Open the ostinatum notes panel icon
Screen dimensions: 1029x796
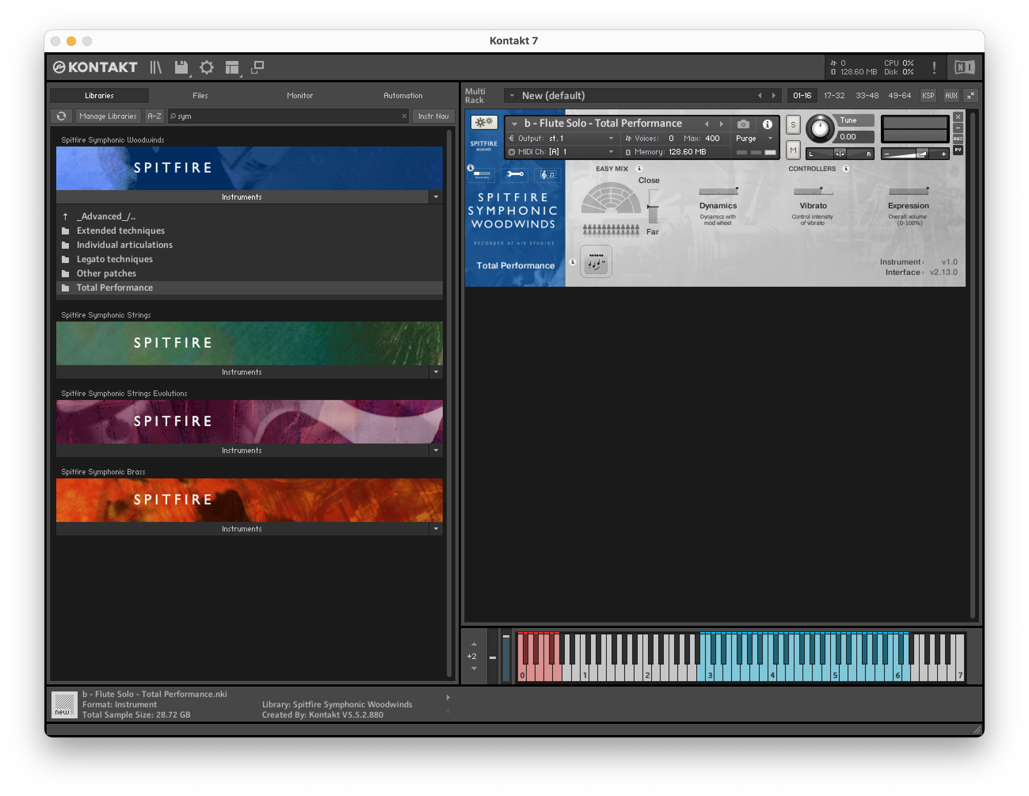(x=549, y=174)
